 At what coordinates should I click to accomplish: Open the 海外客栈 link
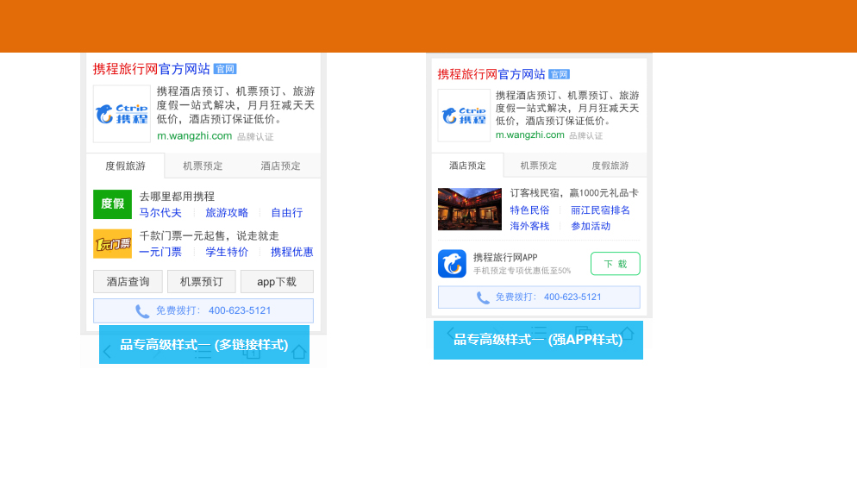(x=529, y=226)
